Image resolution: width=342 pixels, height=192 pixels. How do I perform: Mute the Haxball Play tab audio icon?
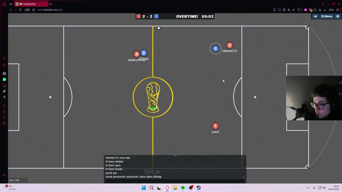[21, 4]
